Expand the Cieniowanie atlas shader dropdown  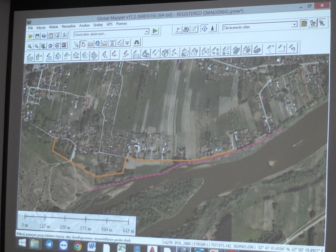(295, 24)
